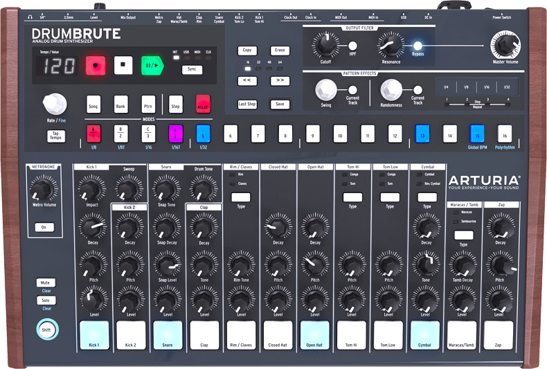Click the << previous page button
This screenshot has width=547, height=369.
coord(247,80)
